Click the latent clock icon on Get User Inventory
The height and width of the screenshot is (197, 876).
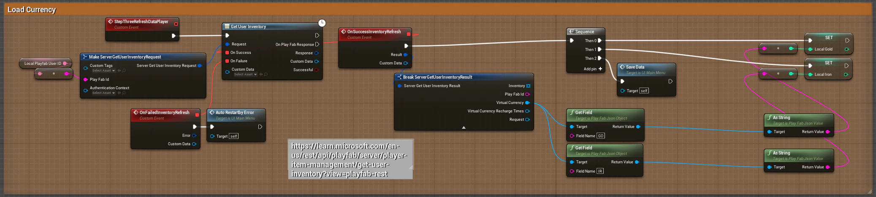tap(322, 23)
